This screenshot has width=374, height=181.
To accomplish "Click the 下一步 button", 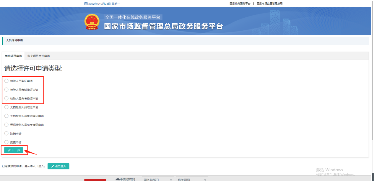I will (x=14, y=150).
